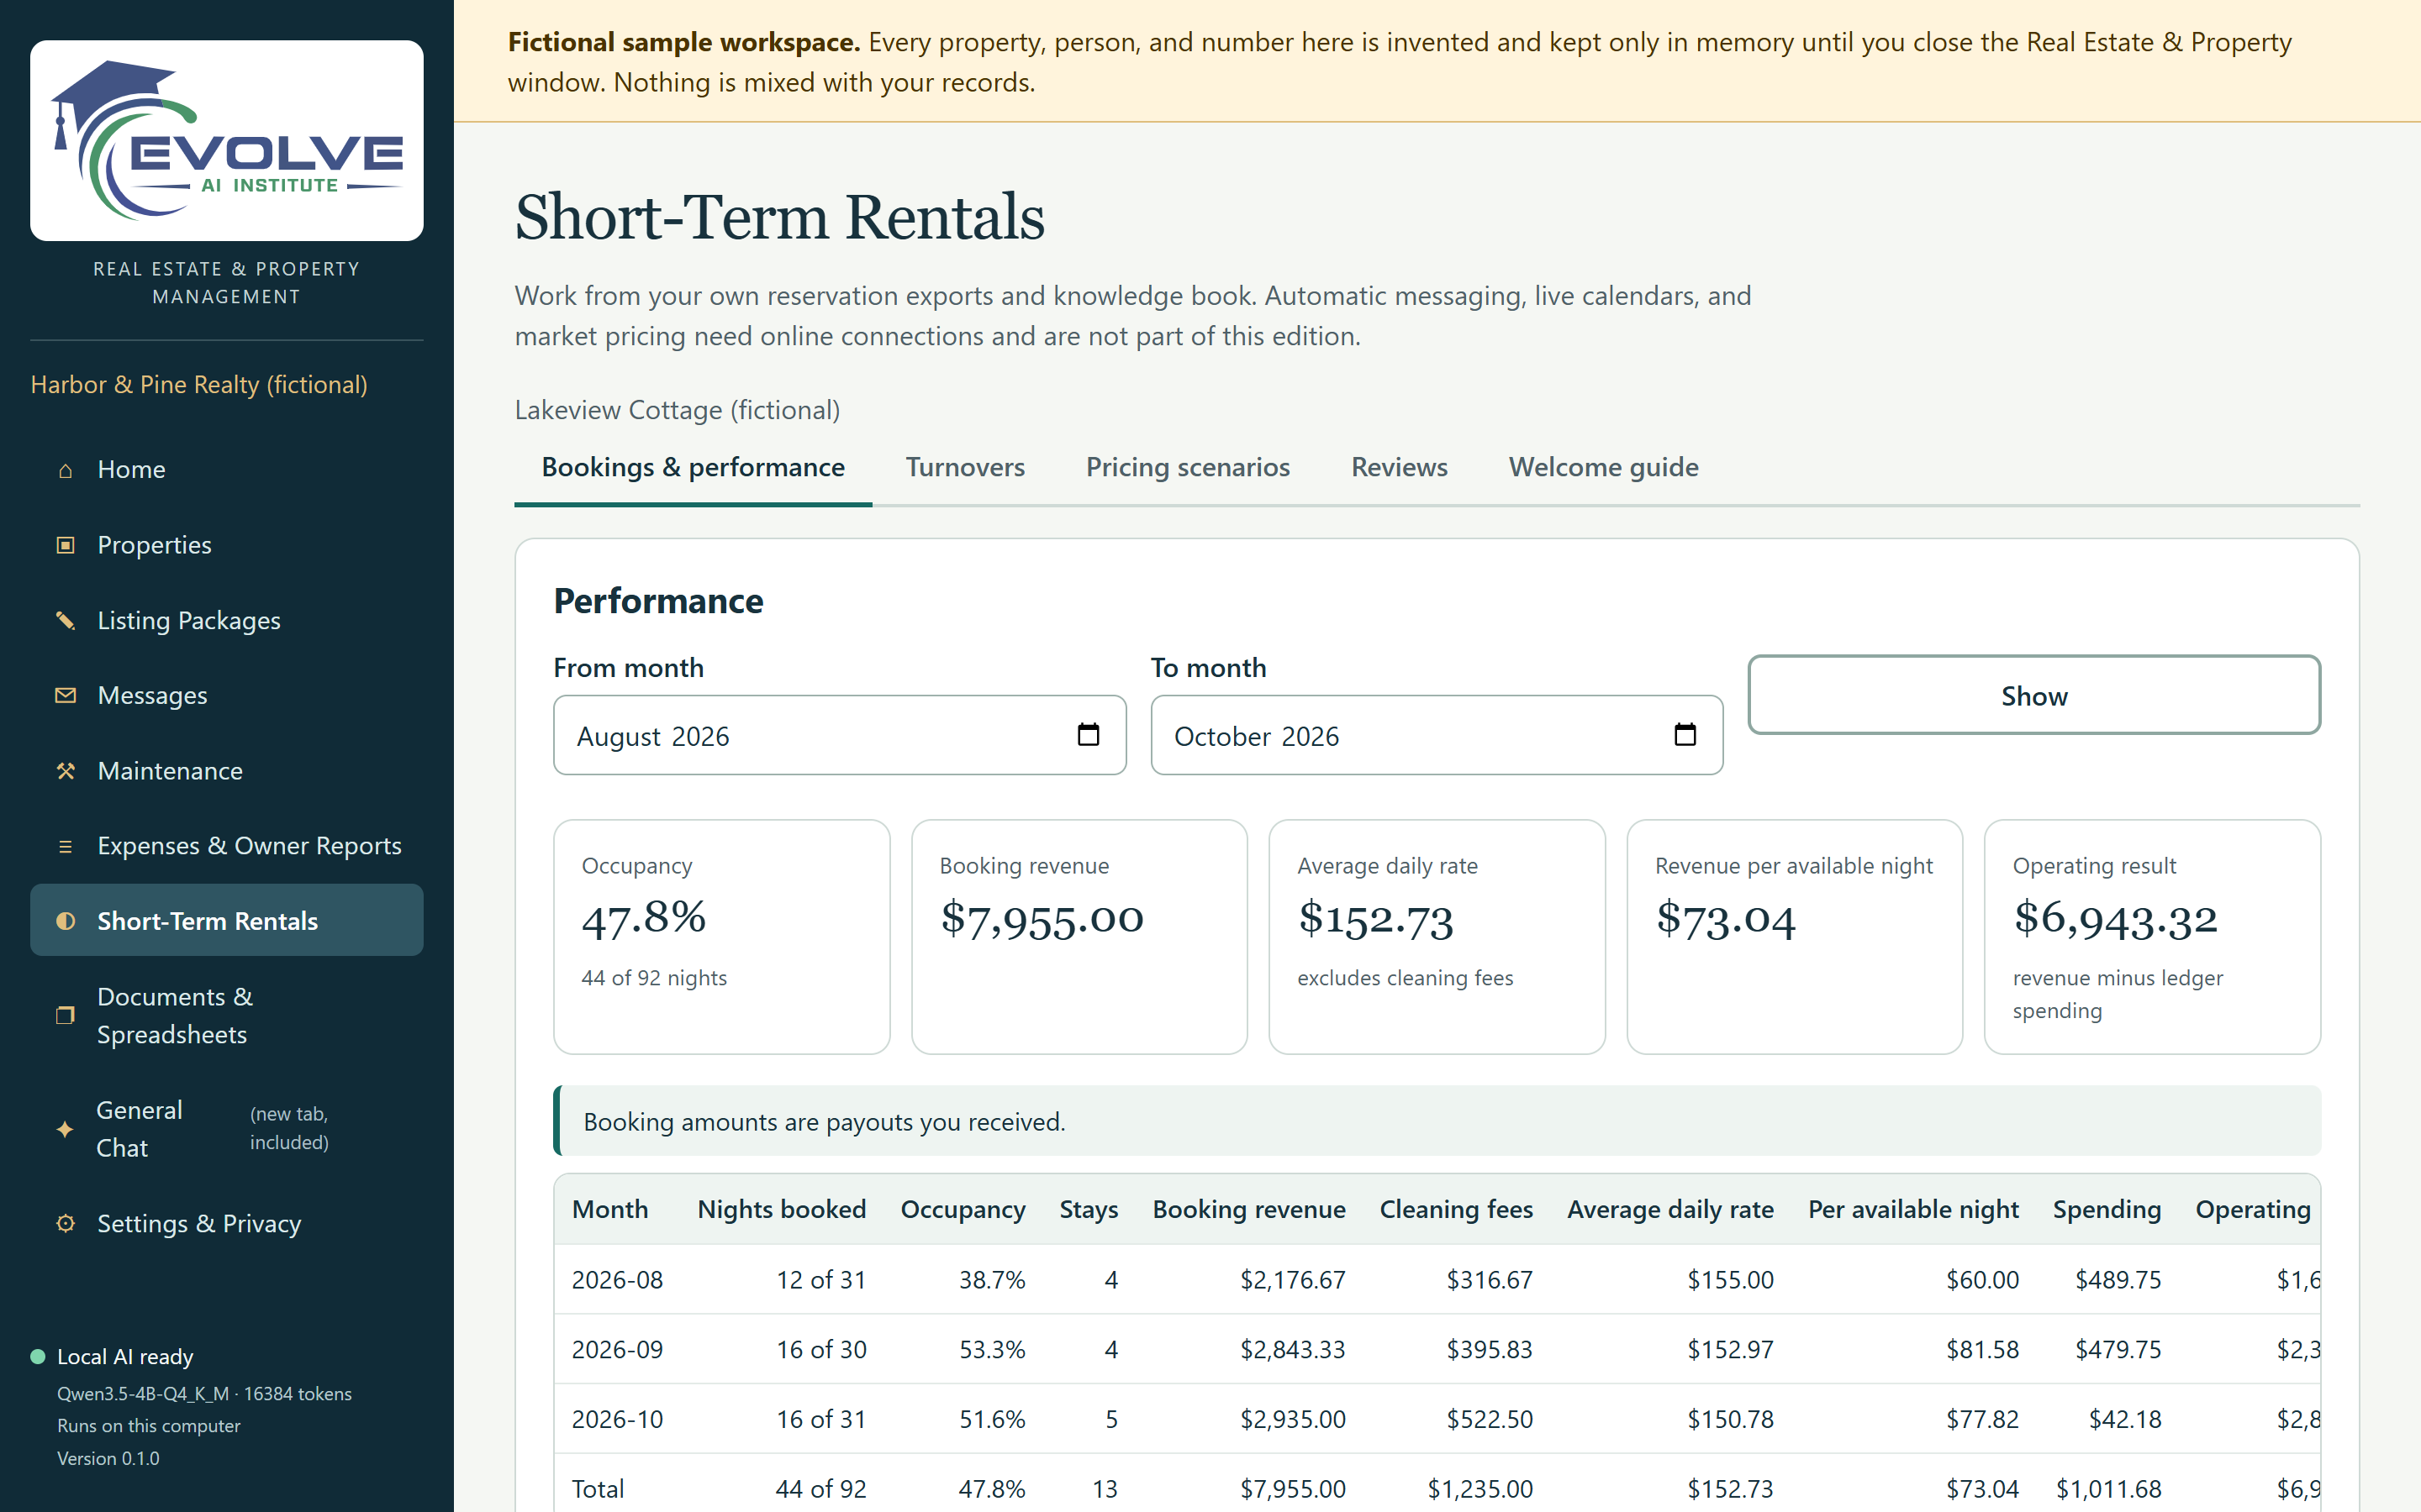The width and height of the screenshot is (2421, 1512).
Task: Open calendar picker in From month field
Action: [1088, 735]
